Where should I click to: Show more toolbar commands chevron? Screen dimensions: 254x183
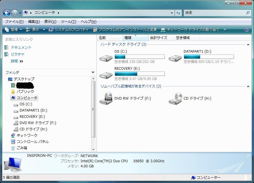[225, 30]
